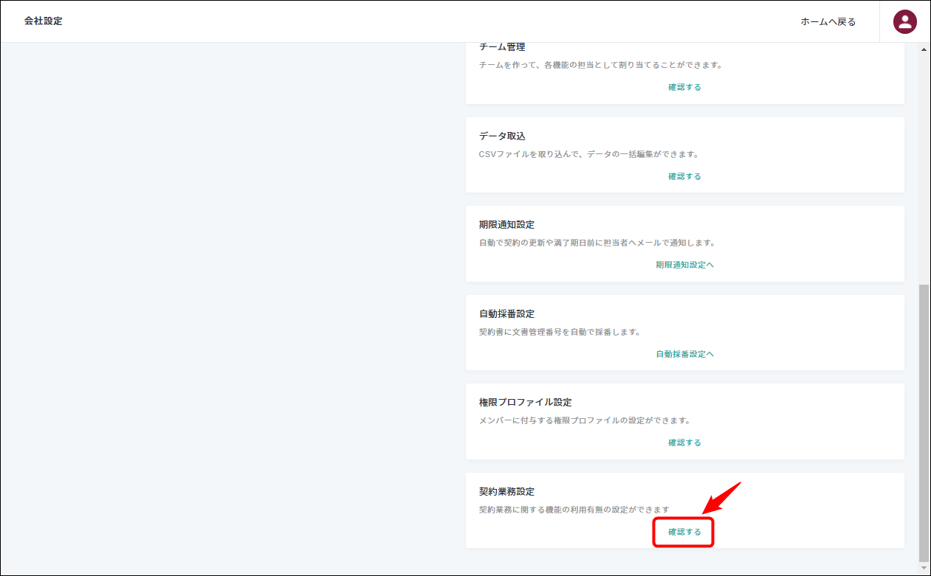Select the 期限通知設定 settings card
The width and height of the screenshot is (931, 576).
click(684, 243)
